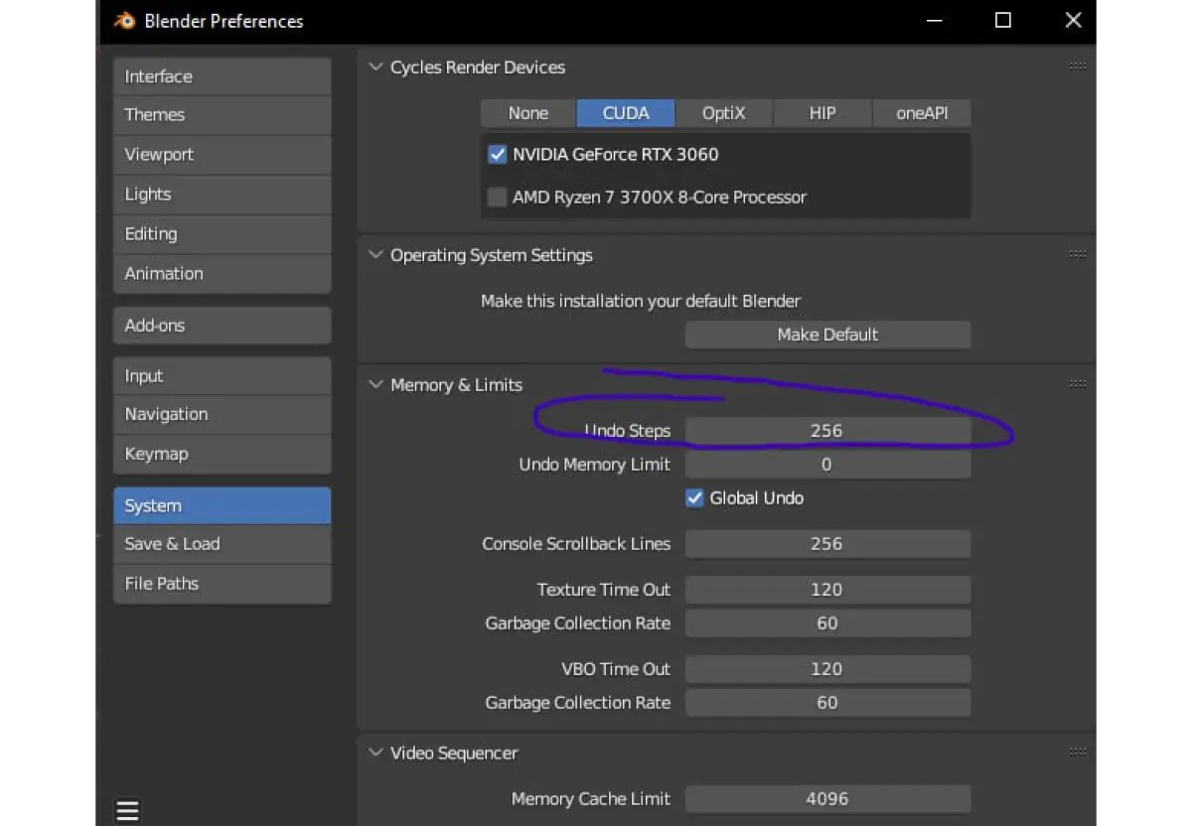Click the Undo Steps value field
Screen dimensions: 1192x826
pos(827,431)
